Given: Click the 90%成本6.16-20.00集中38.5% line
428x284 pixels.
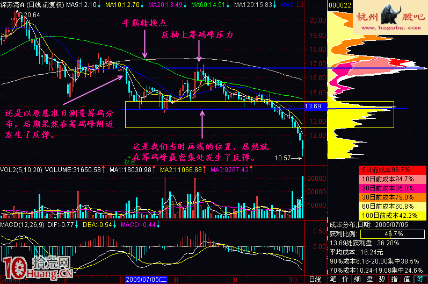Looking at the screenshot, I should click(x=374, y=261).
